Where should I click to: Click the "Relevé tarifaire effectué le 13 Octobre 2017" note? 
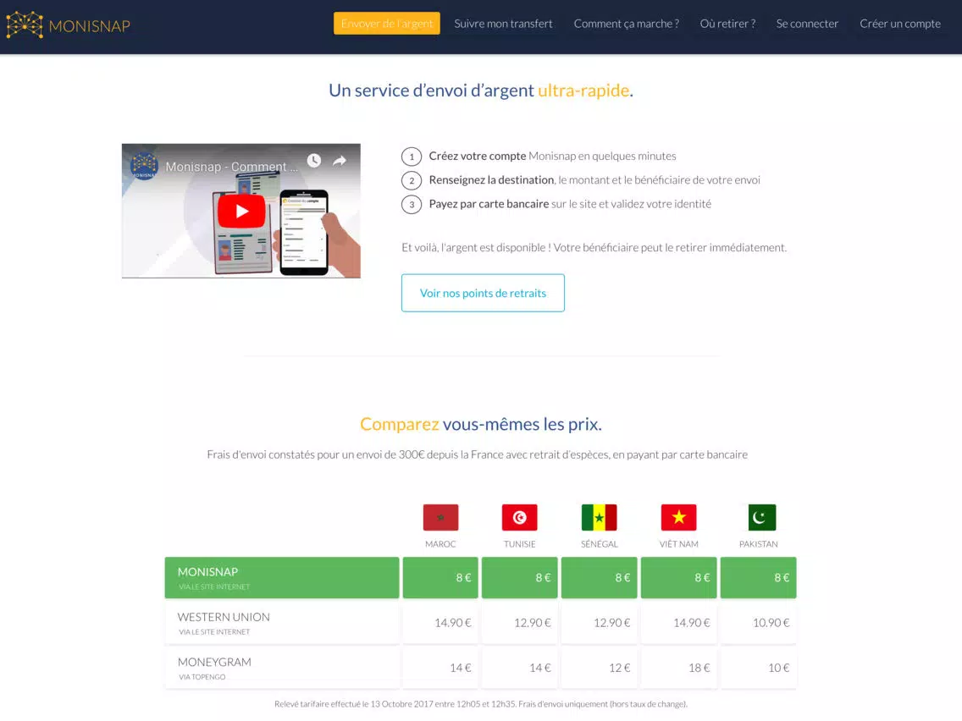tap(481, 704)
